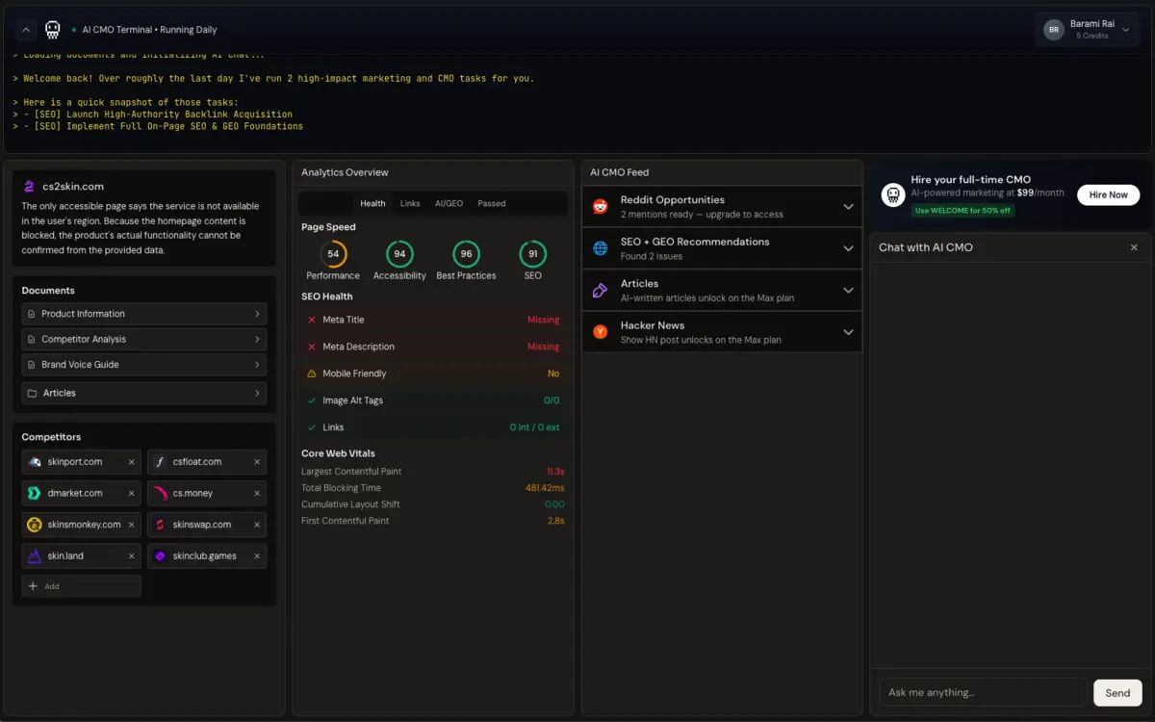Click the document icon beside Product Information
This screenshot has width=1155, height=722.
coord(32,312)
